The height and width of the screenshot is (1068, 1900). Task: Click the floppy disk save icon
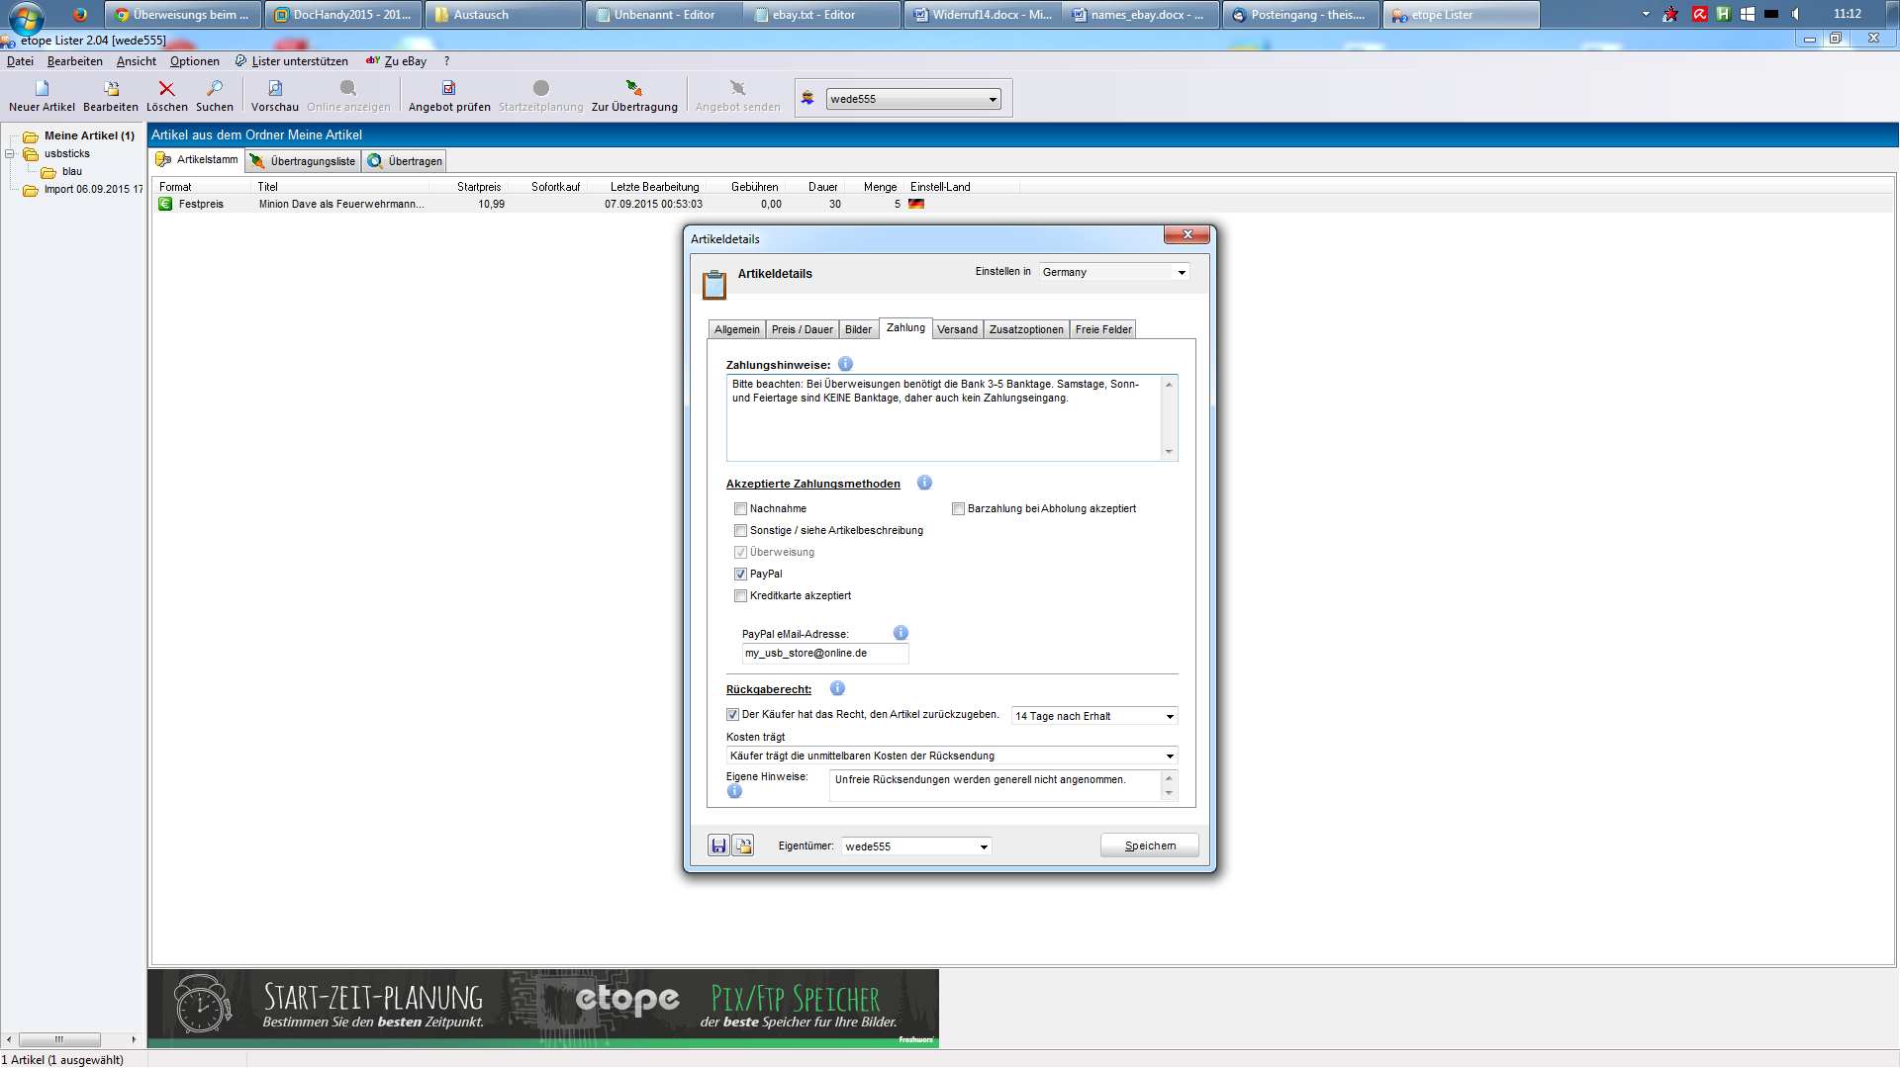718,845
